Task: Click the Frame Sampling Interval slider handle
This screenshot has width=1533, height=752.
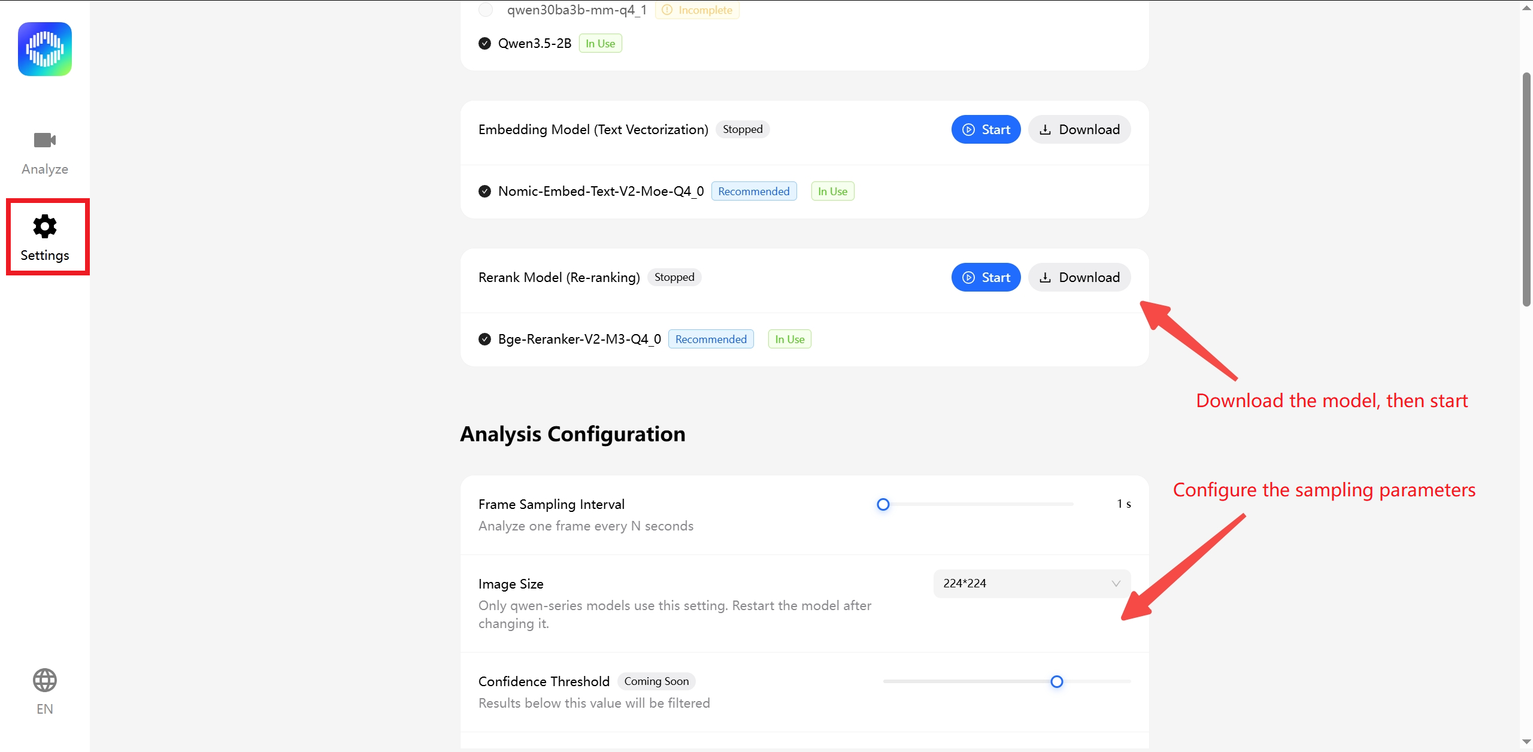Action: 883,504
